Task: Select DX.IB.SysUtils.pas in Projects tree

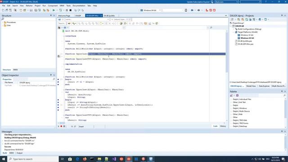Action: coord(245,41)
